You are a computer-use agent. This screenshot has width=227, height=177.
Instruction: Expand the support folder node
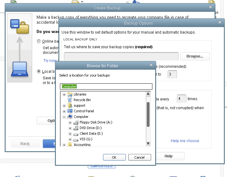point(64,106)
